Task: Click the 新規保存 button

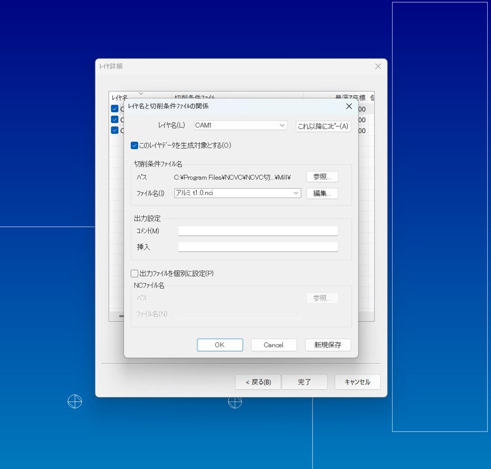Action: click(x=328, y=345)
